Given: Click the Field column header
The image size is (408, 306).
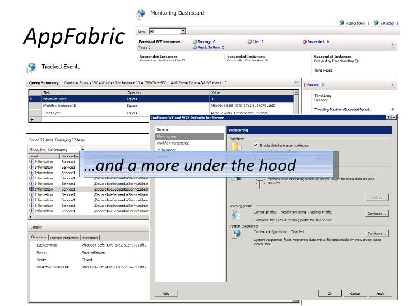Looking at the screenshot, I should (84, 92).
